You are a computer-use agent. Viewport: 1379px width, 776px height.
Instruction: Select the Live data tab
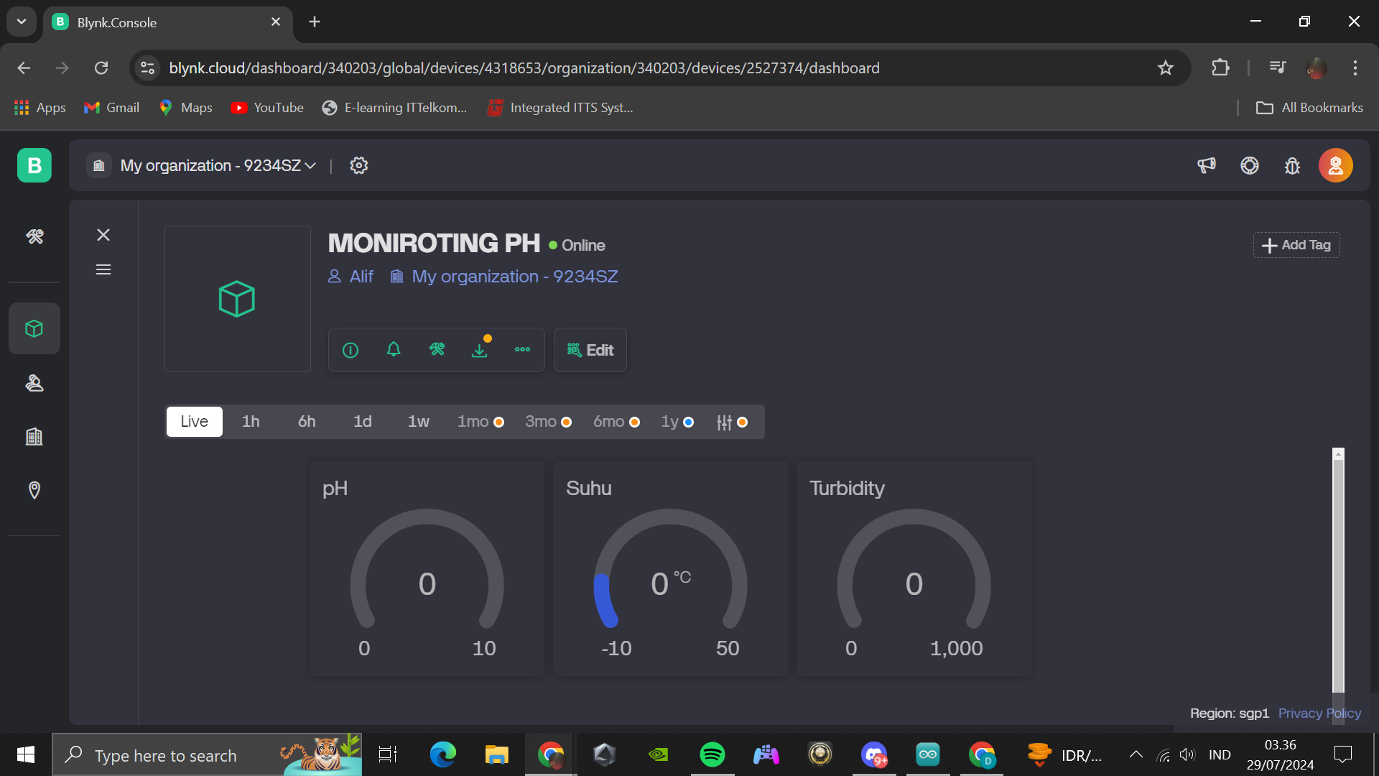pos(193,421)
